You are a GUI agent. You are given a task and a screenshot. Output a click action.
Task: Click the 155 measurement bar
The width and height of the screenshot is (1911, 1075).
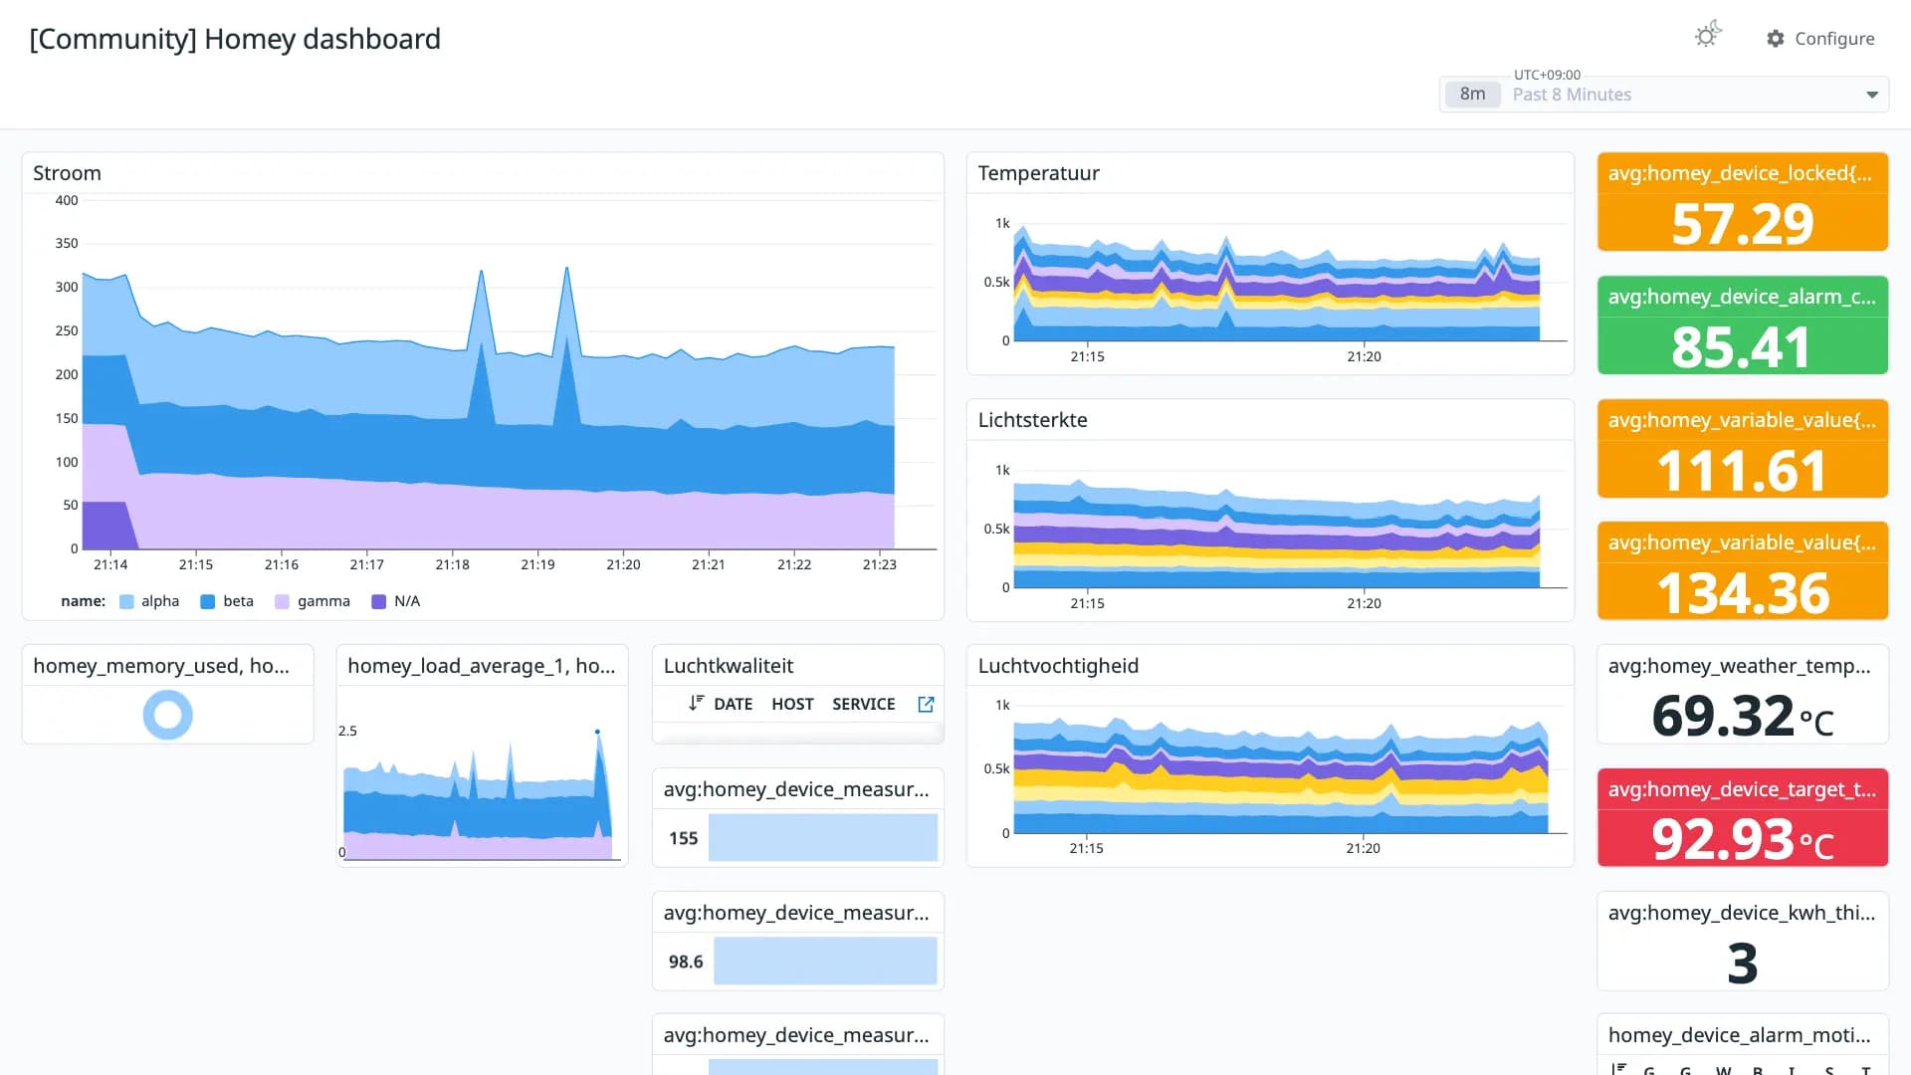(823, 838)
